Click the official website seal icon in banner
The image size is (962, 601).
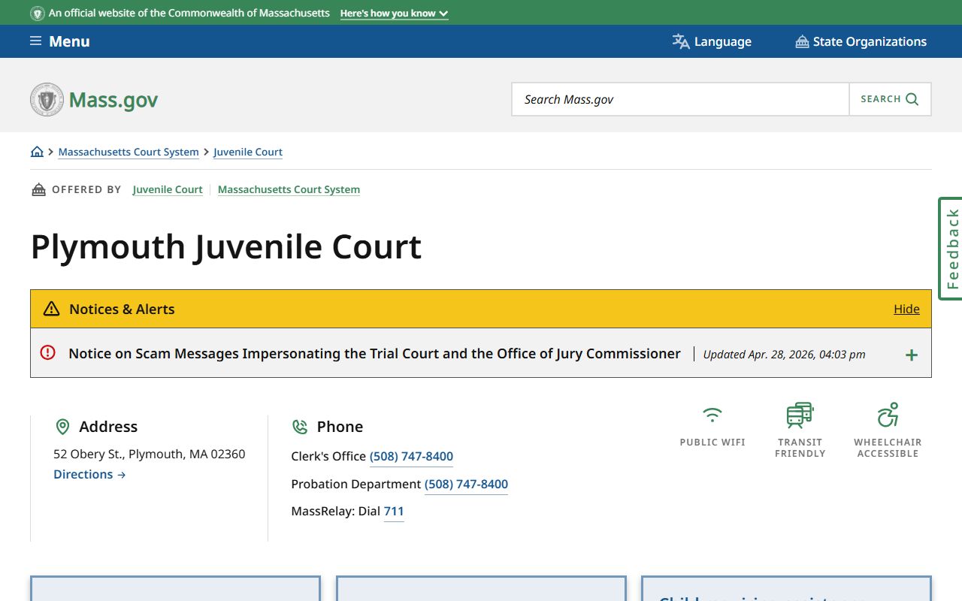[x=37, y=13]
